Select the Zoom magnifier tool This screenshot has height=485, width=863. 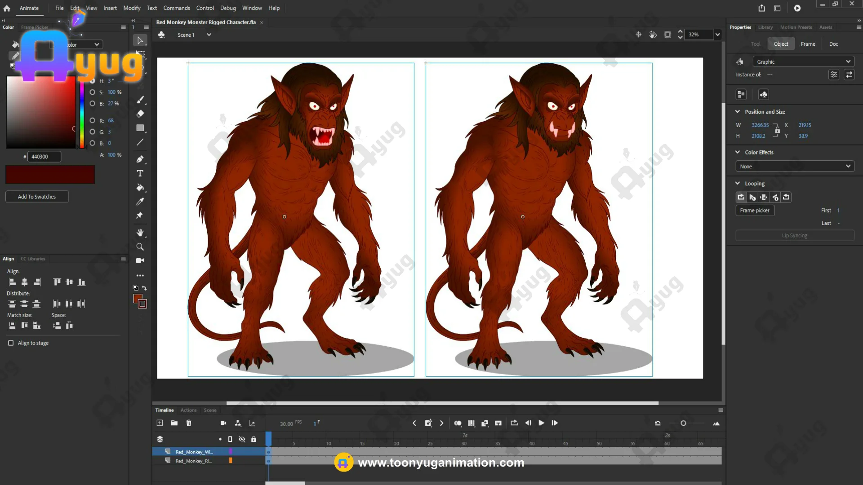point(140,247)
